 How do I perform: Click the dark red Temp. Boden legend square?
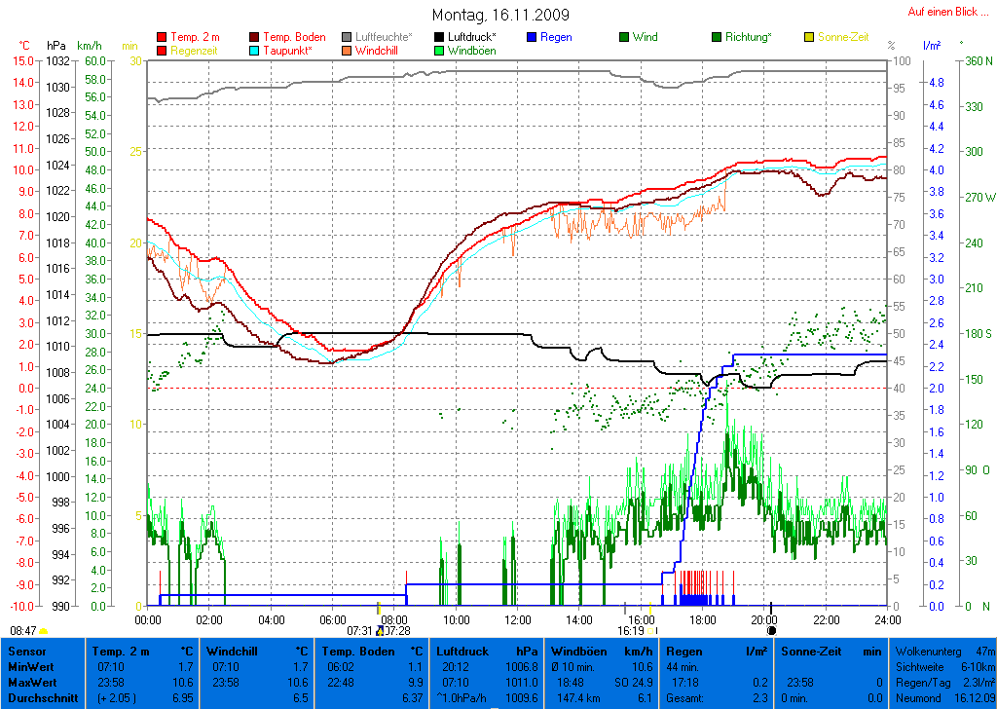255,37
